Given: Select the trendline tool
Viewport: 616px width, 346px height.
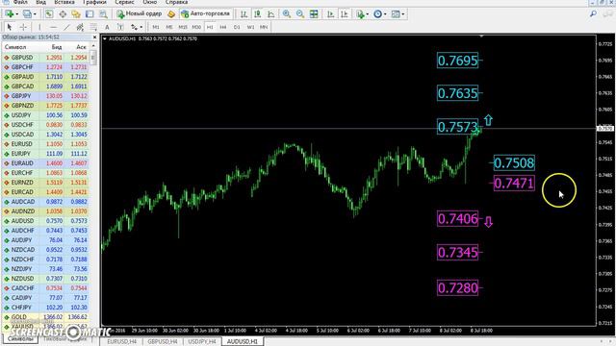Looking at the screenshot, I should pos(66,27).
